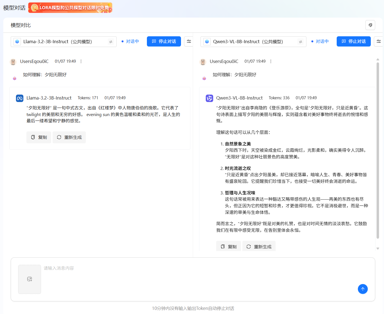
Task: Click 停止对话 on the Llama panel
Action: pyautogui.click(x=164, y=41)
